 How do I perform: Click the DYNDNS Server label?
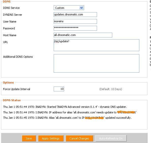click(x=13, y=15)
